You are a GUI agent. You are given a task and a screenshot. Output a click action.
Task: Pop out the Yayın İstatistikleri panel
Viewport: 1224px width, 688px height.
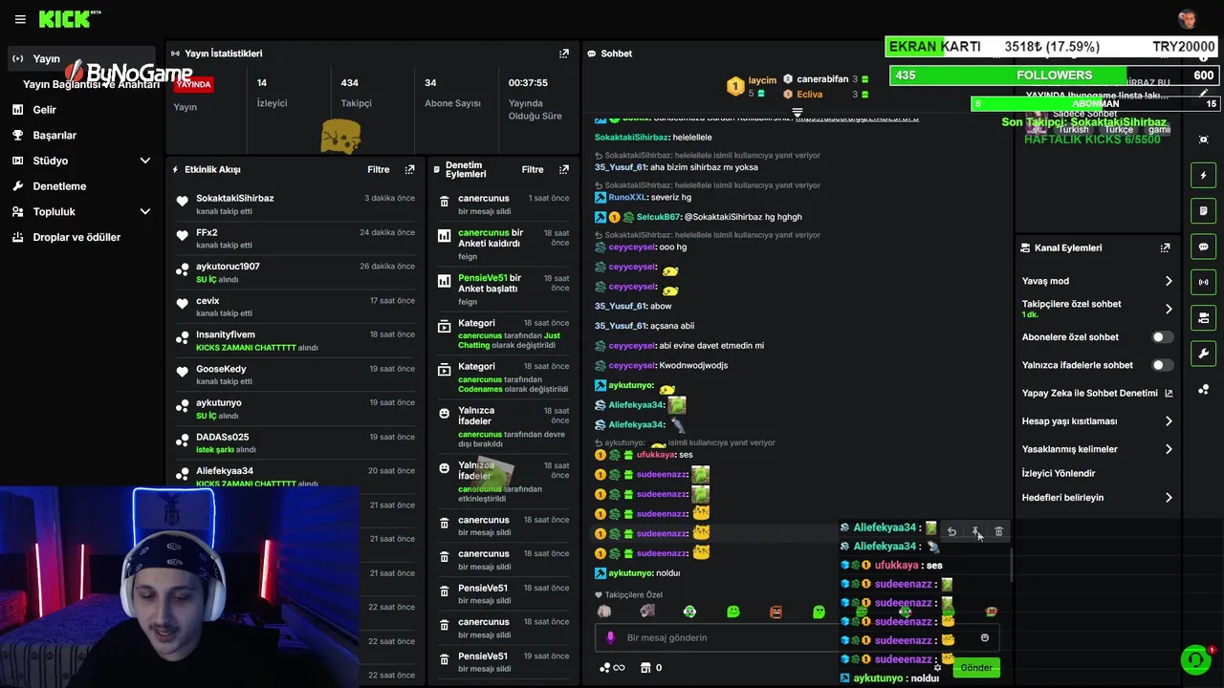[563, 54]
